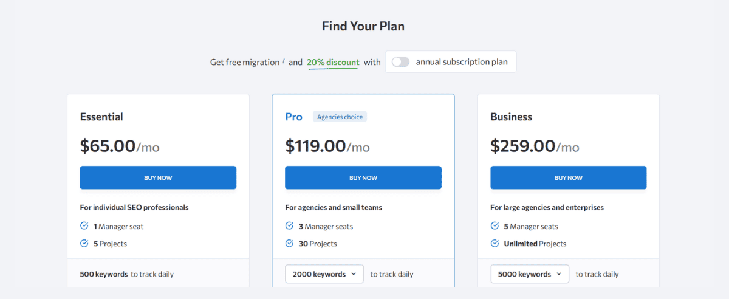
Task: Click the $259.00/mo price
Action: point(535,146)
